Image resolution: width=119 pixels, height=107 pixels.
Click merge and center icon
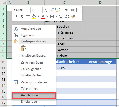coord(78,10)
